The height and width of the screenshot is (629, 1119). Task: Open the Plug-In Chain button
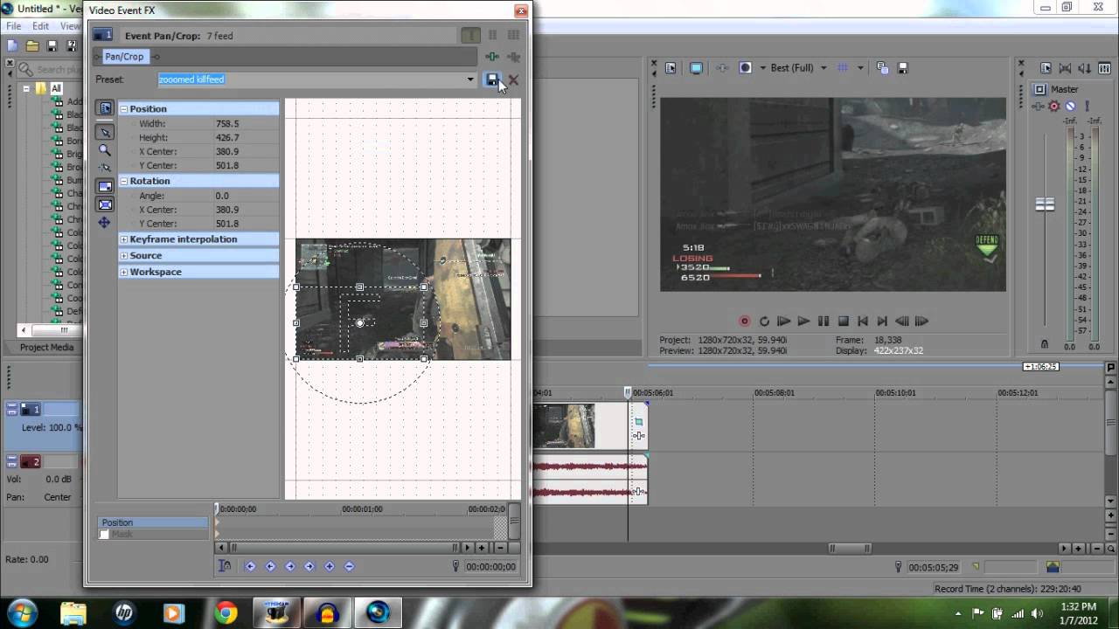[492, 57]
